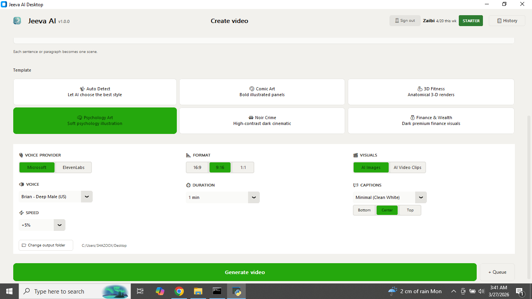Image resolution: width=532 pixels, height=299 pixels.
Task: Open the notification center icon
Action: coord(520,291)
